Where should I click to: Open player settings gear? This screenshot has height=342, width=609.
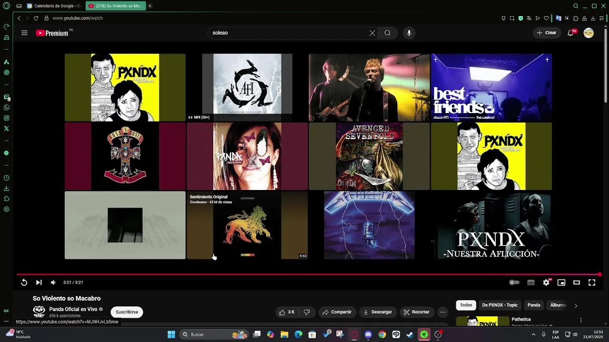pos(546,283)
